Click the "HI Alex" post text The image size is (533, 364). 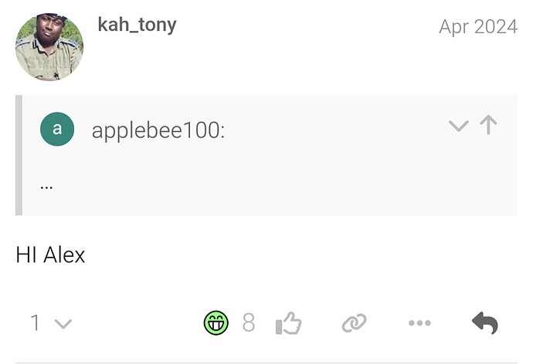50,254
